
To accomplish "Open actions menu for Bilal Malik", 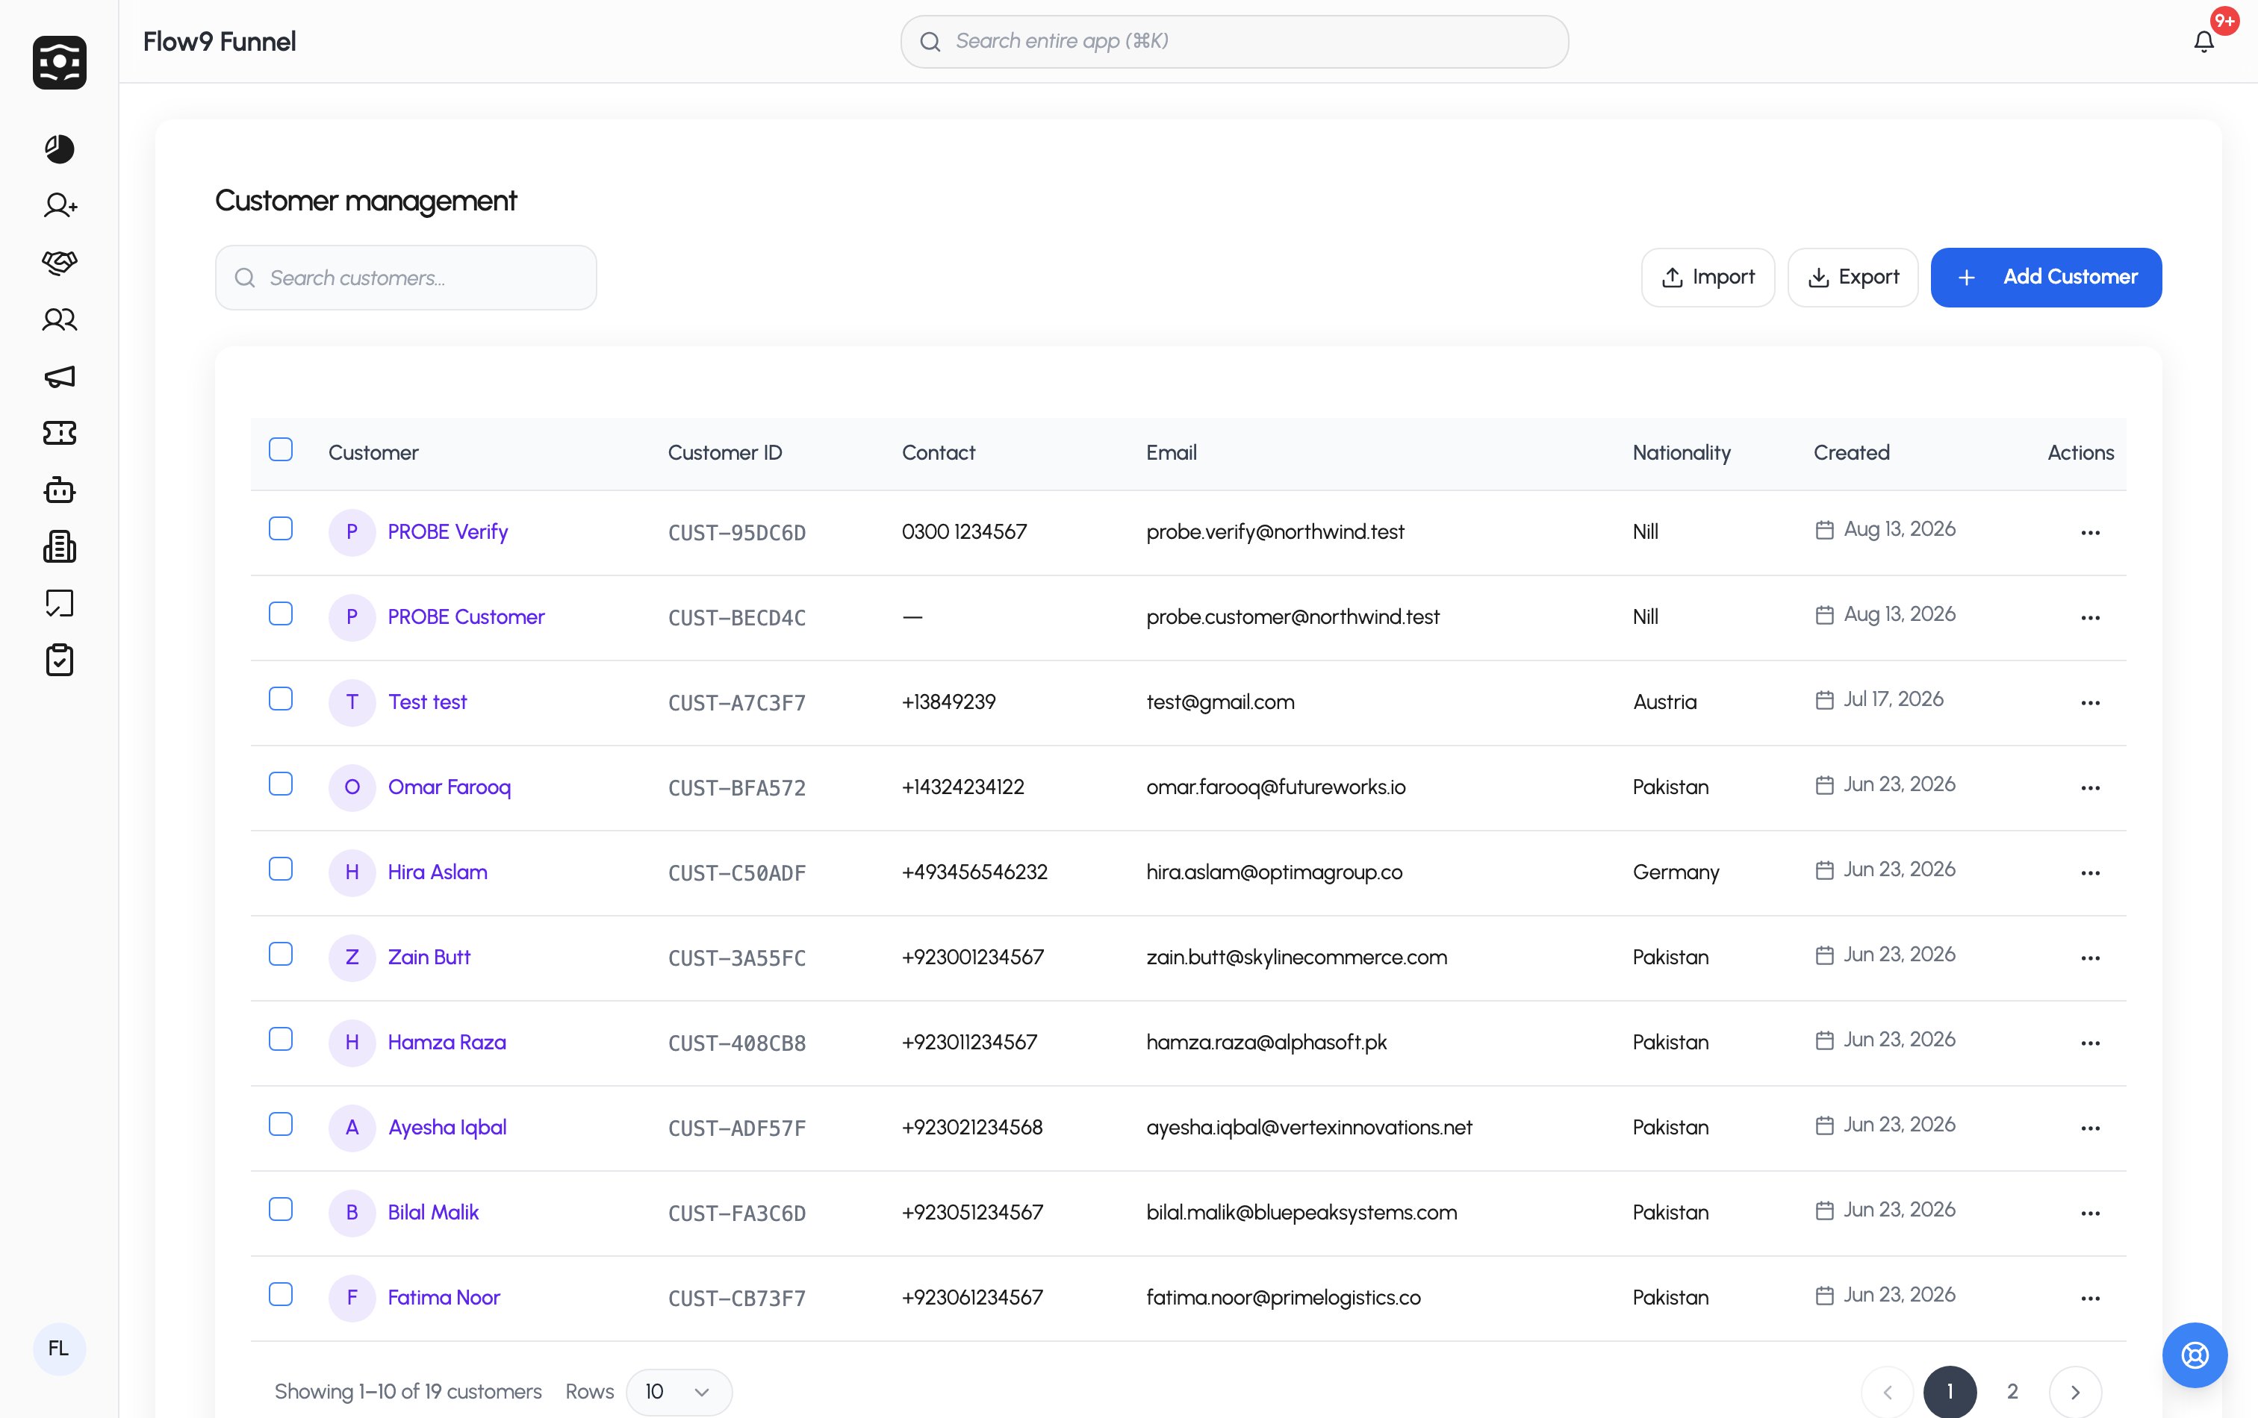I will (x=2090, y=1214).
